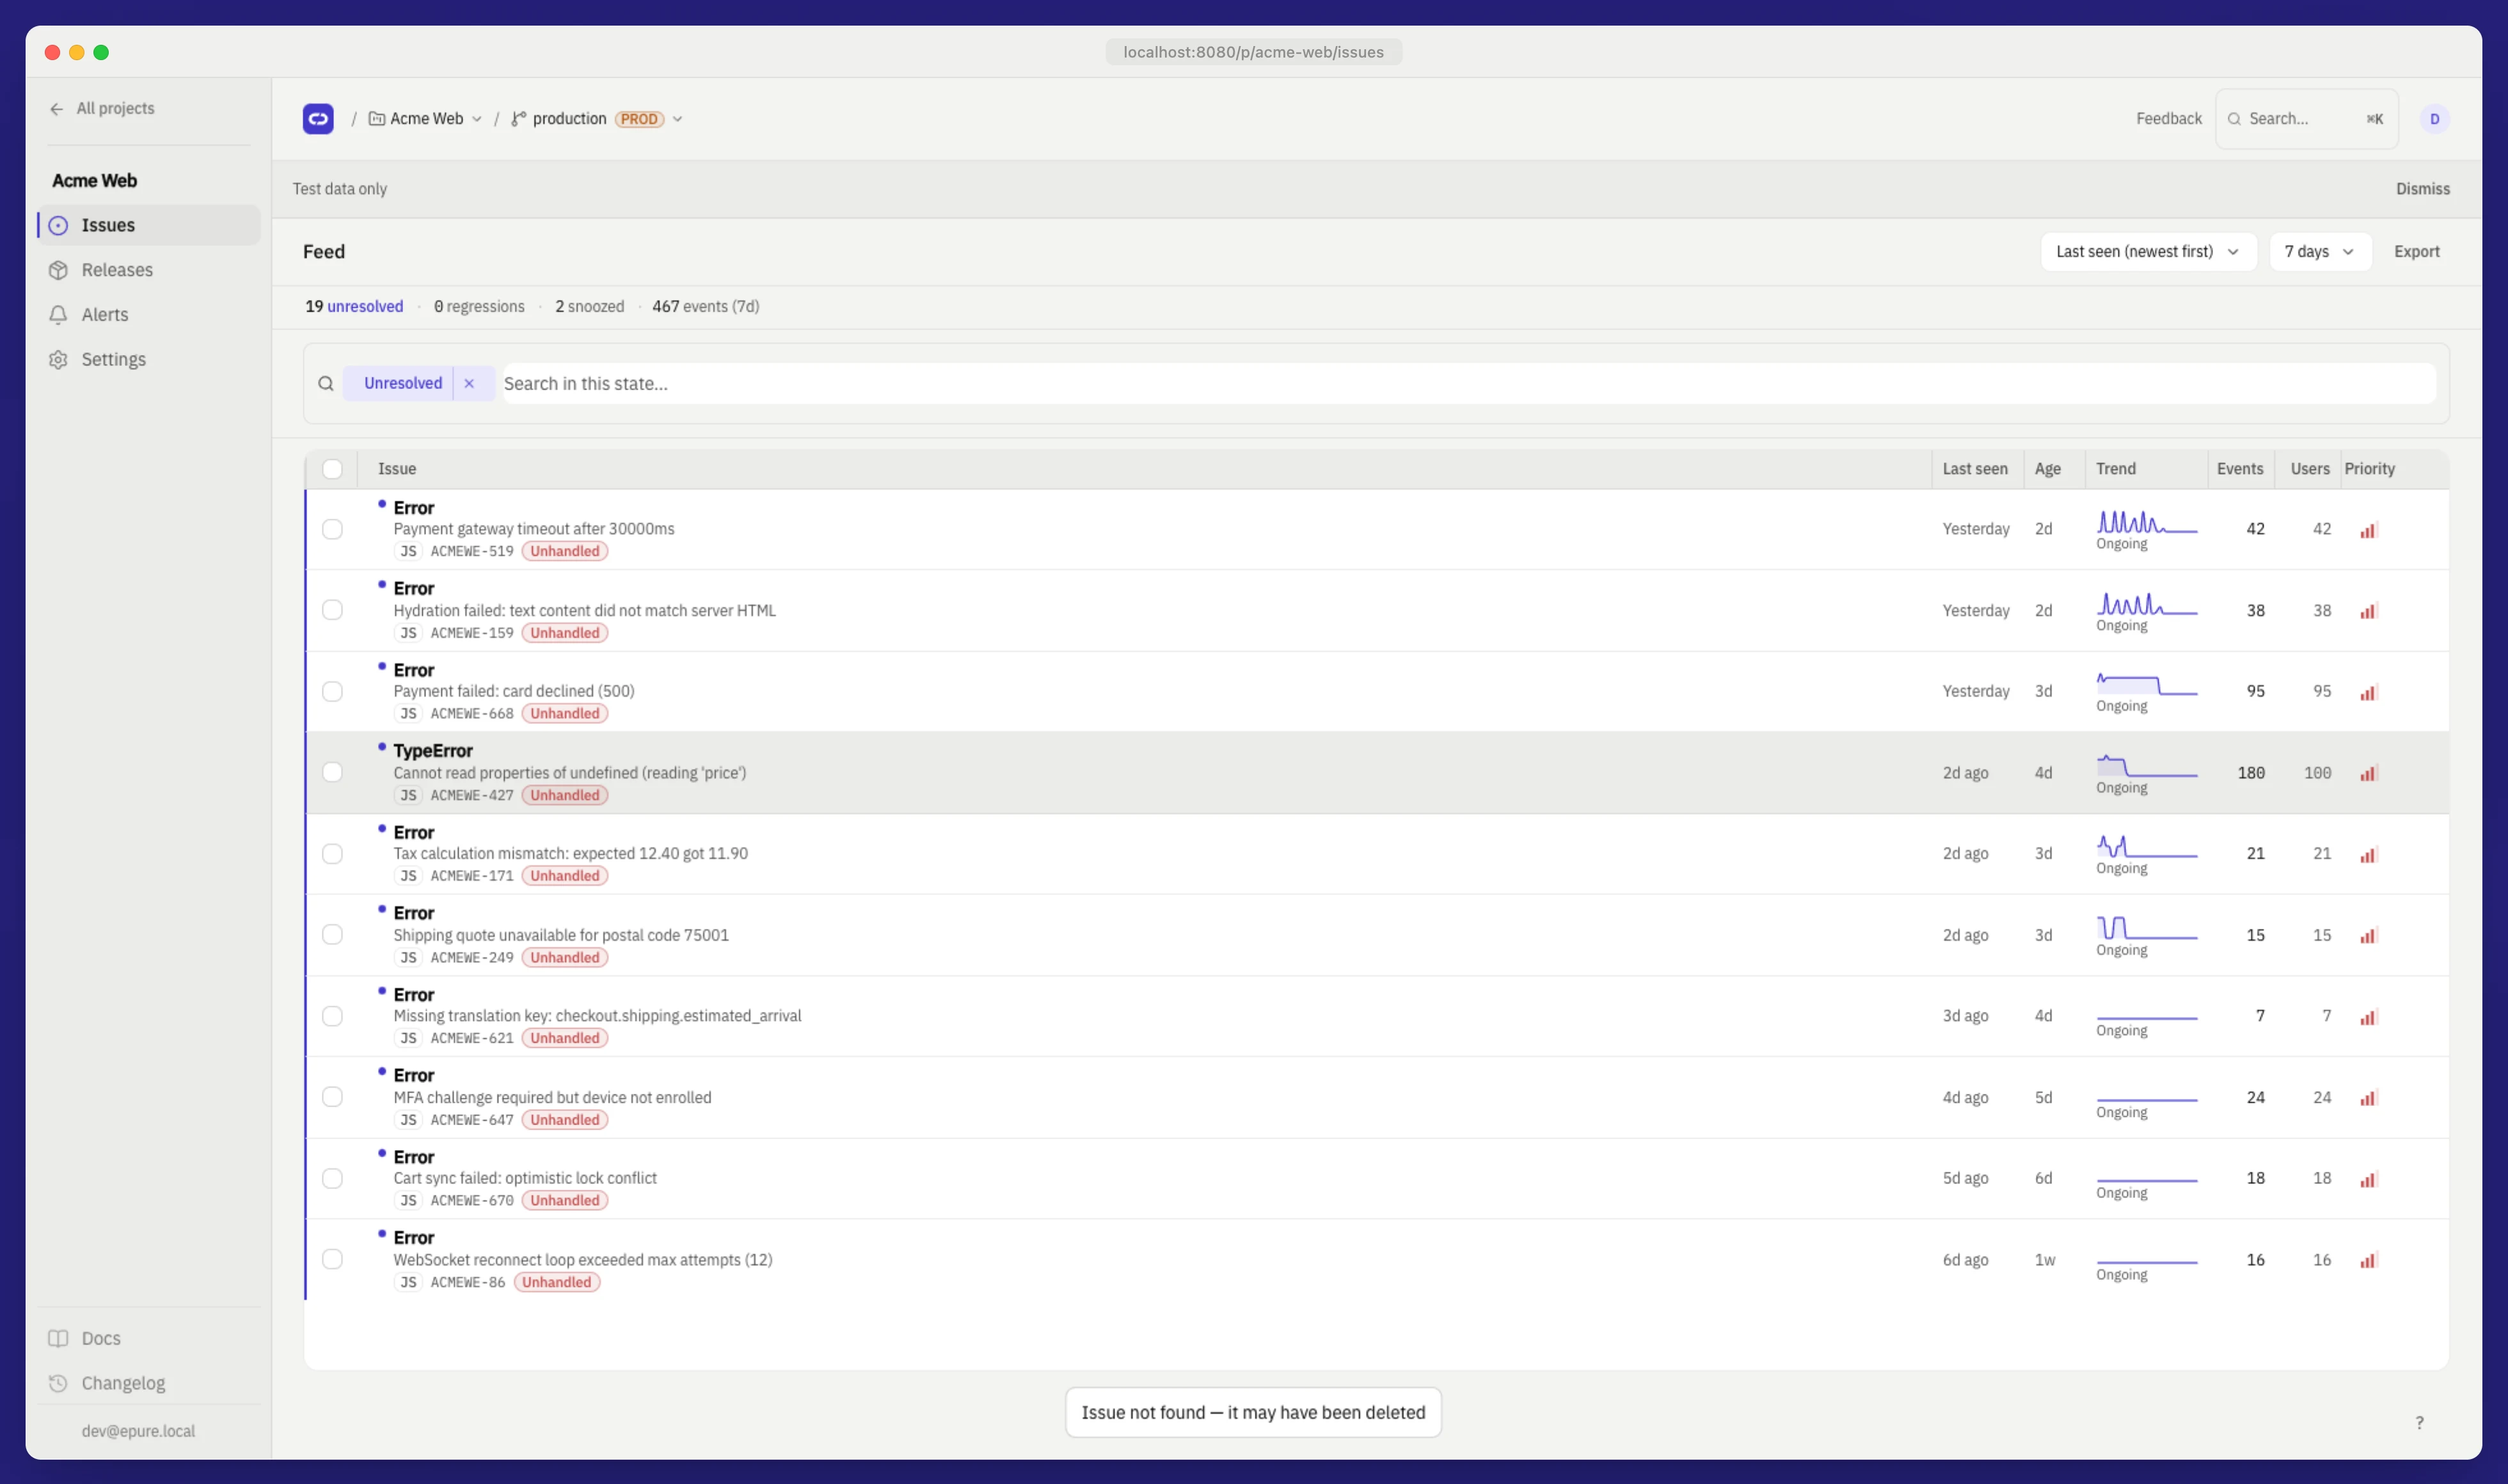The image size is (2508, 1484).
Task: Click priority bars icon for ACMEWE-427
Action: [2368, 773]
